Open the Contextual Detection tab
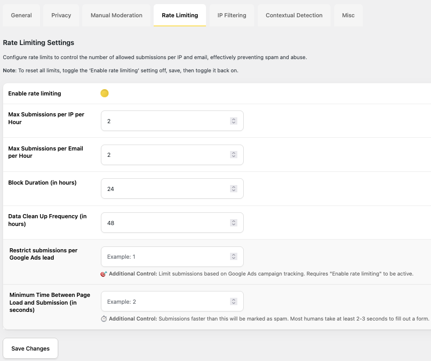 [294, 15]
